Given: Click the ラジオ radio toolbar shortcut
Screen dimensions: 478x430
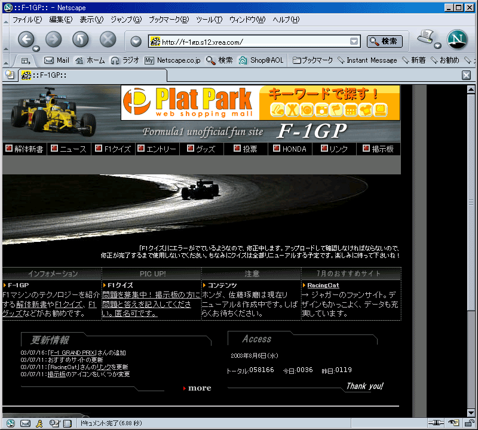Looking at the screenshot, I should coord(125,60).
